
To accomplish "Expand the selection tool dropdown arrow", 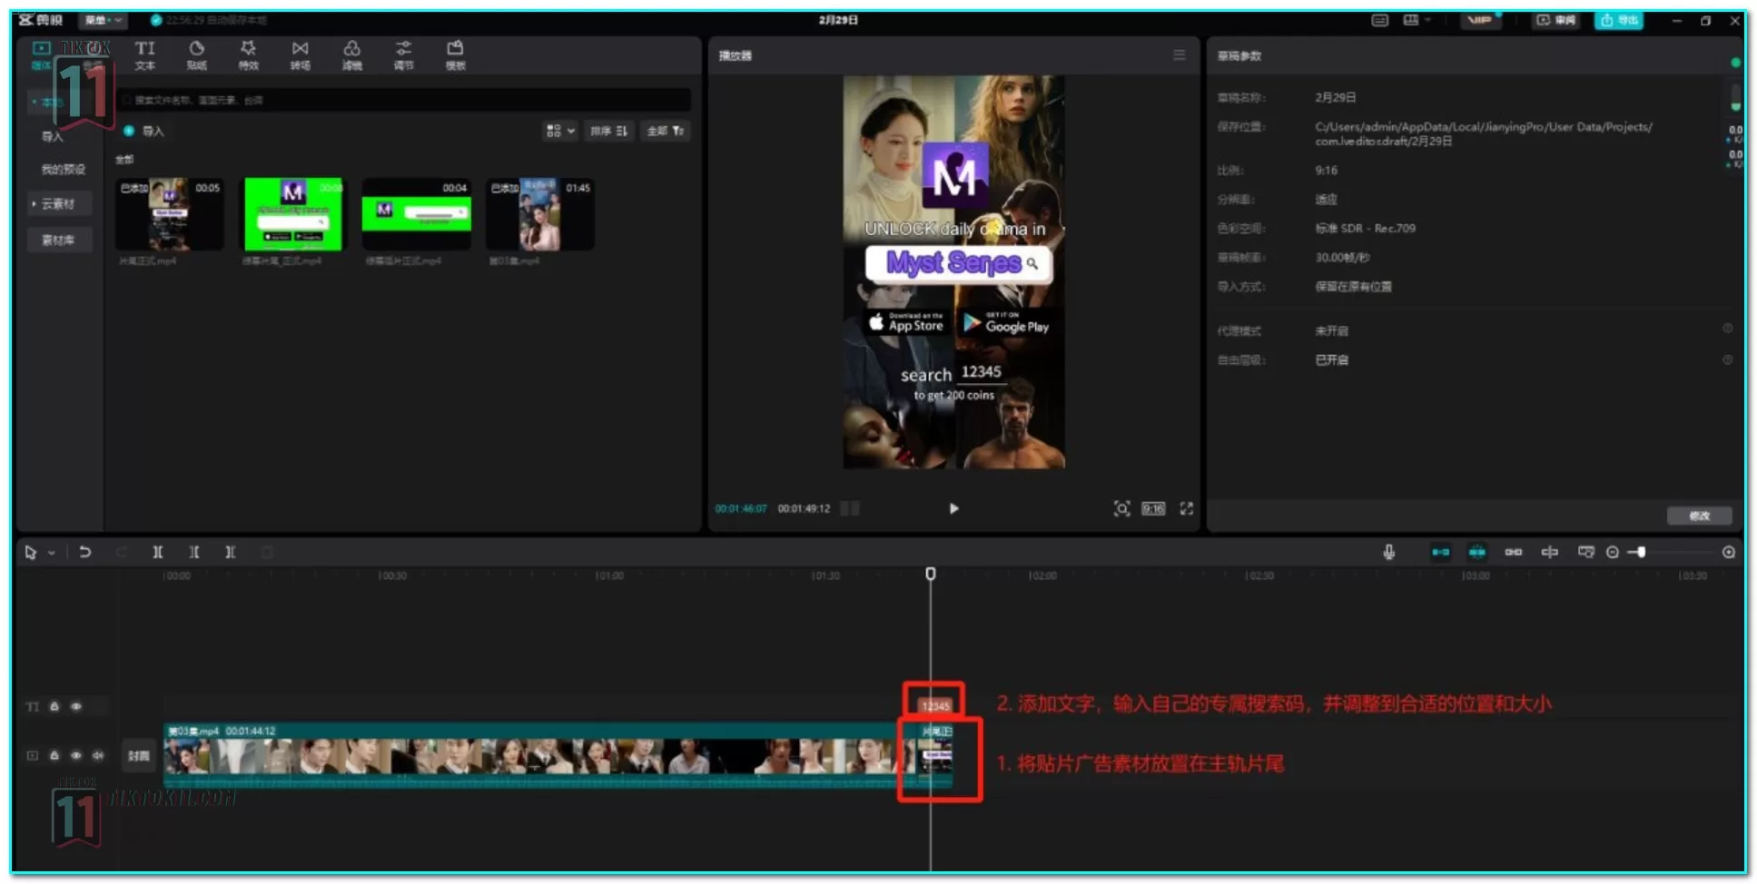I will [52, 552].
